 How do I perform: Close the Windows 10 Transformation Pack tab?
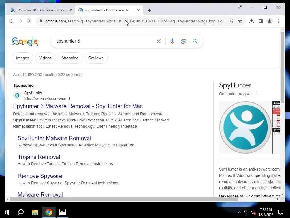tap(71, 11)
